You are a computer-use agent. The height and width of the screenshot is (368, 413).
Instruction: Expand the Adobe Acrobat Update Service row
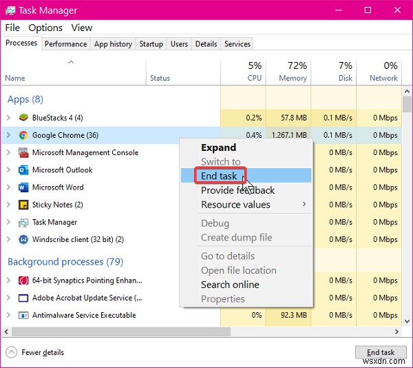coord(8,298)
